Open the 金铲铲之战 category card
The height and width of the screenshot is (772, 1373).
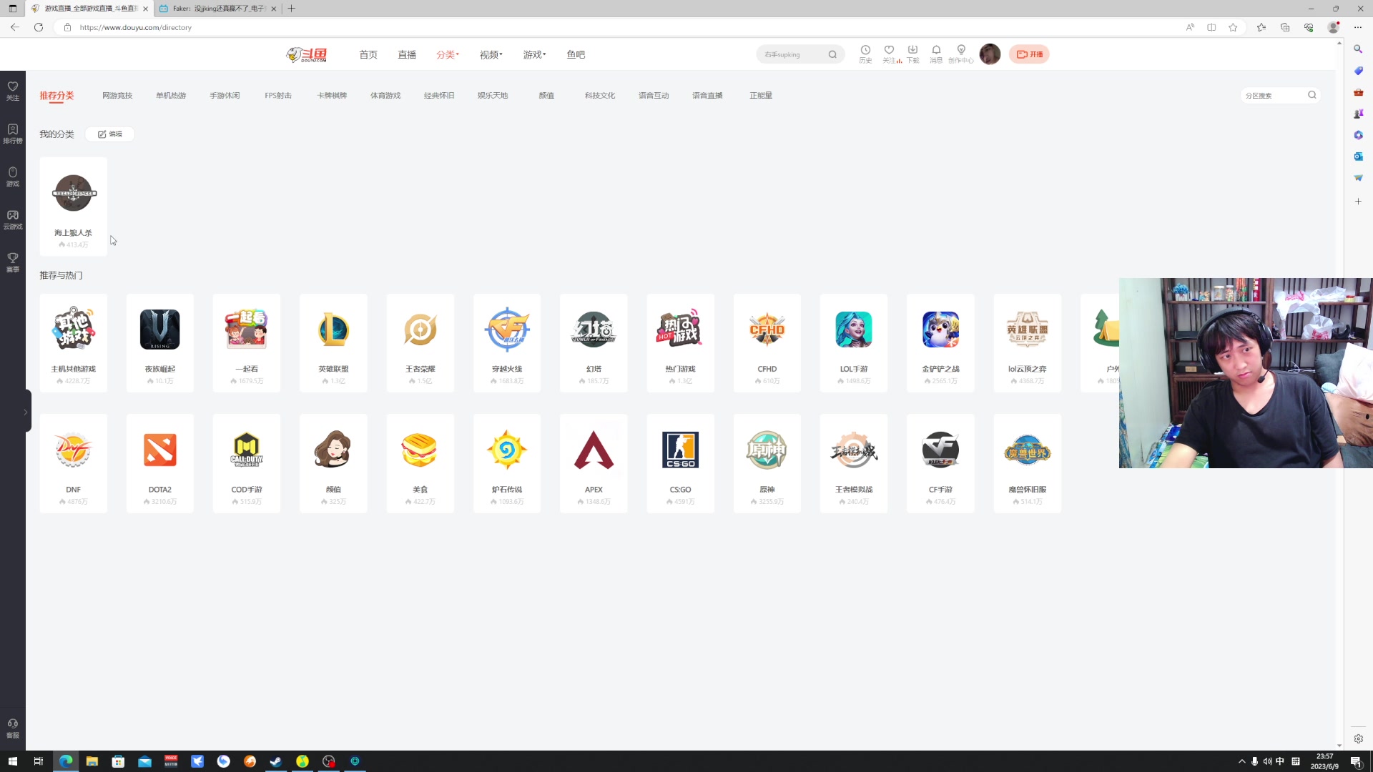940,342
